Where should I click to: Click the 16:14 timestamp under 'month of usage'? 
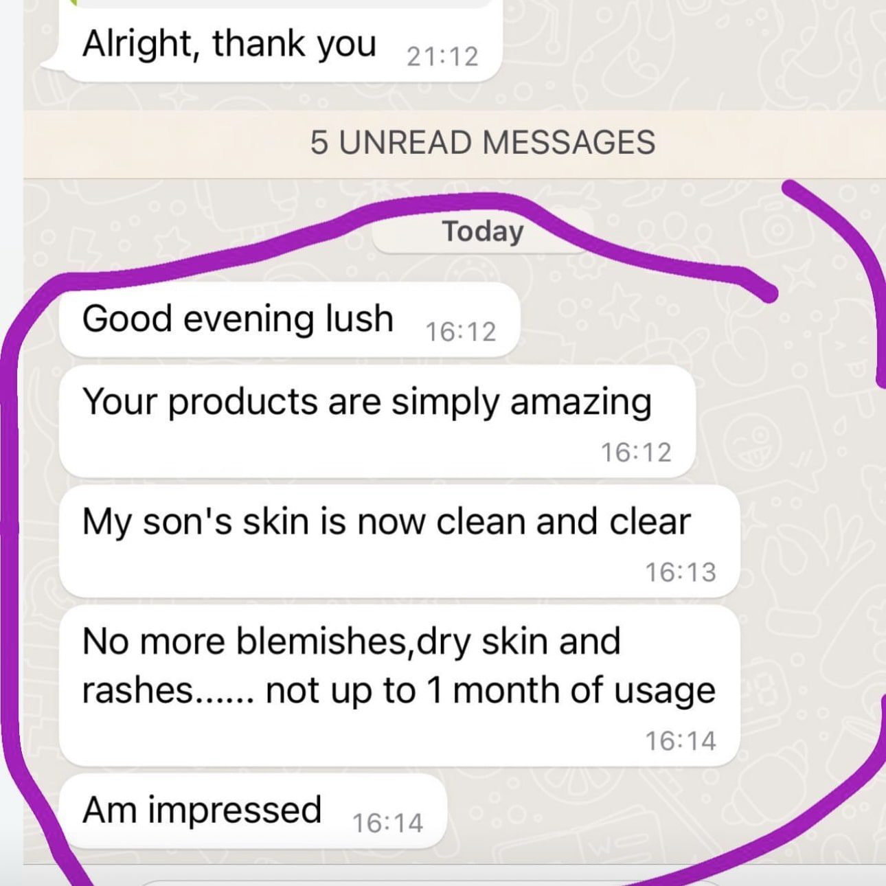681,740
